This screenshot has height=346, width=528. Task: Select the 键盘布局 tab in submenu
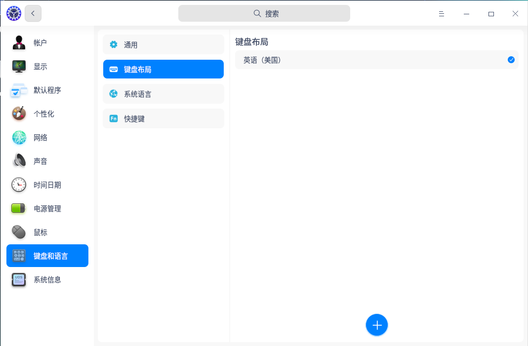pos(163,70)
